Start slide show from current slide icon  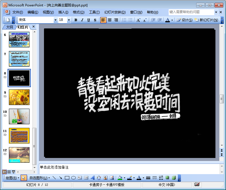click(13, 172)
